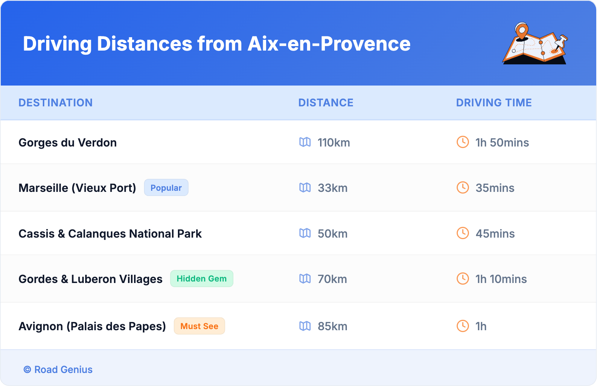Select the Hidden Gem badge
The image size is (597, 386).
point(201,279)
